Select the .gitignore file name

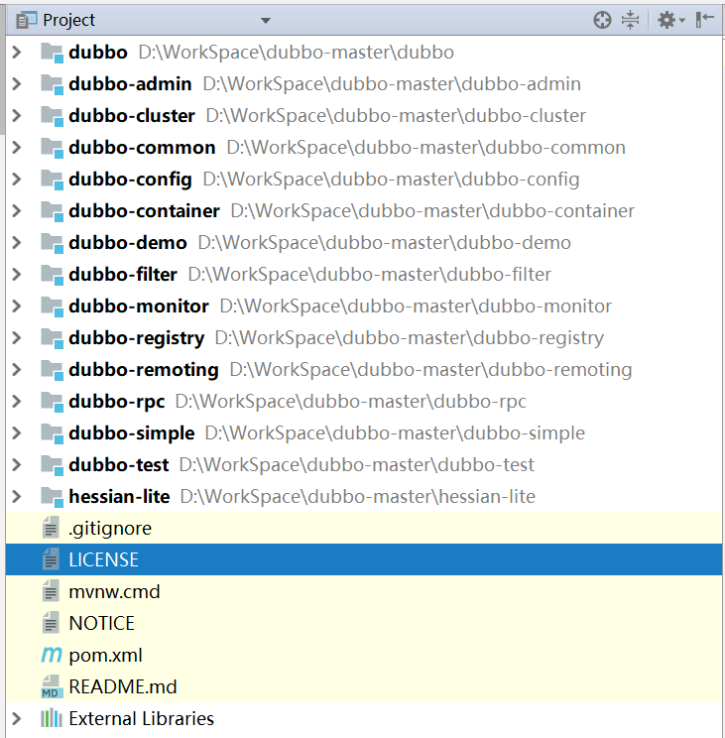pos(110,529)
